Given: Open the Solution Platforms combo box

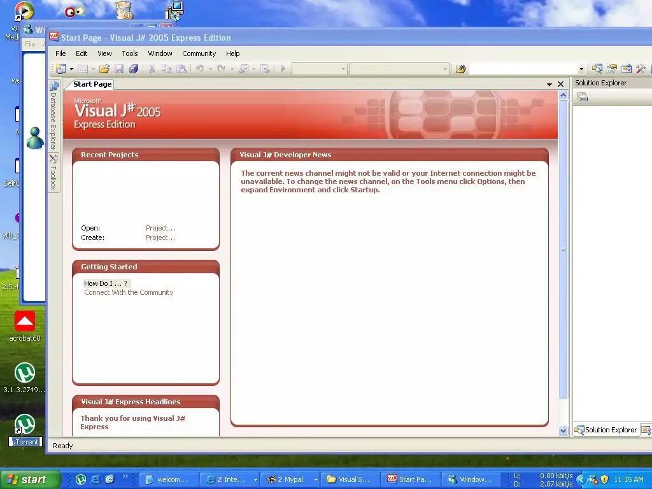Looking at the screenshot, I should (399, 69).
